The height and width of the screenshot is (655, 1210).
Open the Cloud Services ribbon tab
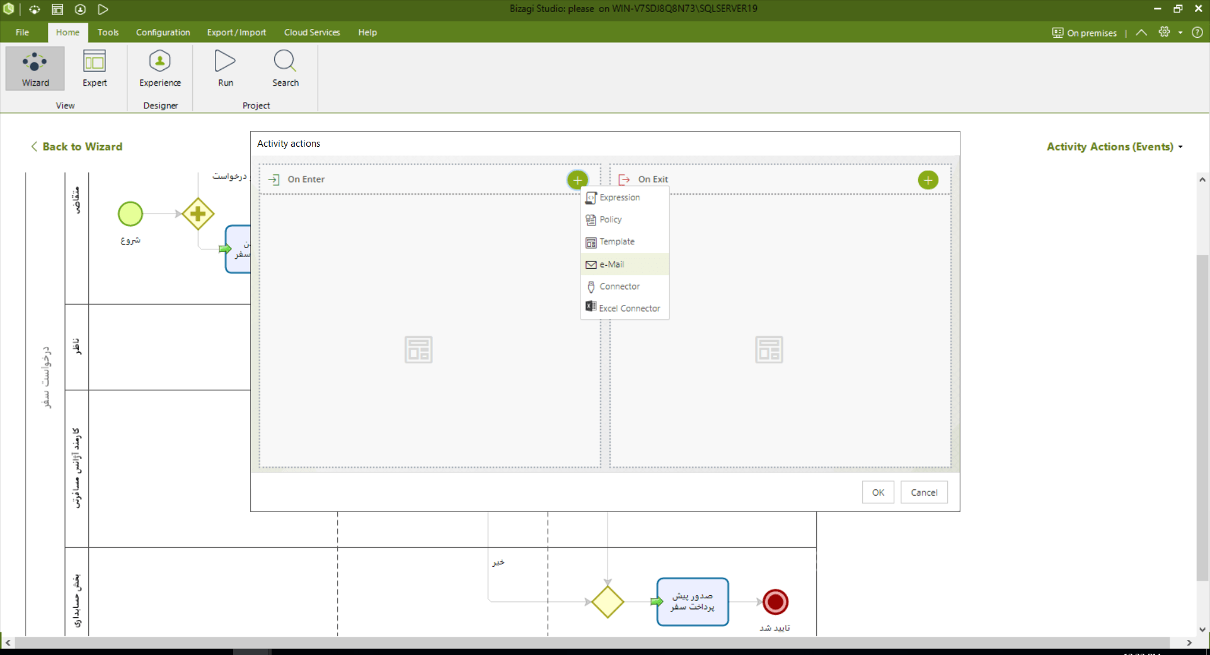312,33
